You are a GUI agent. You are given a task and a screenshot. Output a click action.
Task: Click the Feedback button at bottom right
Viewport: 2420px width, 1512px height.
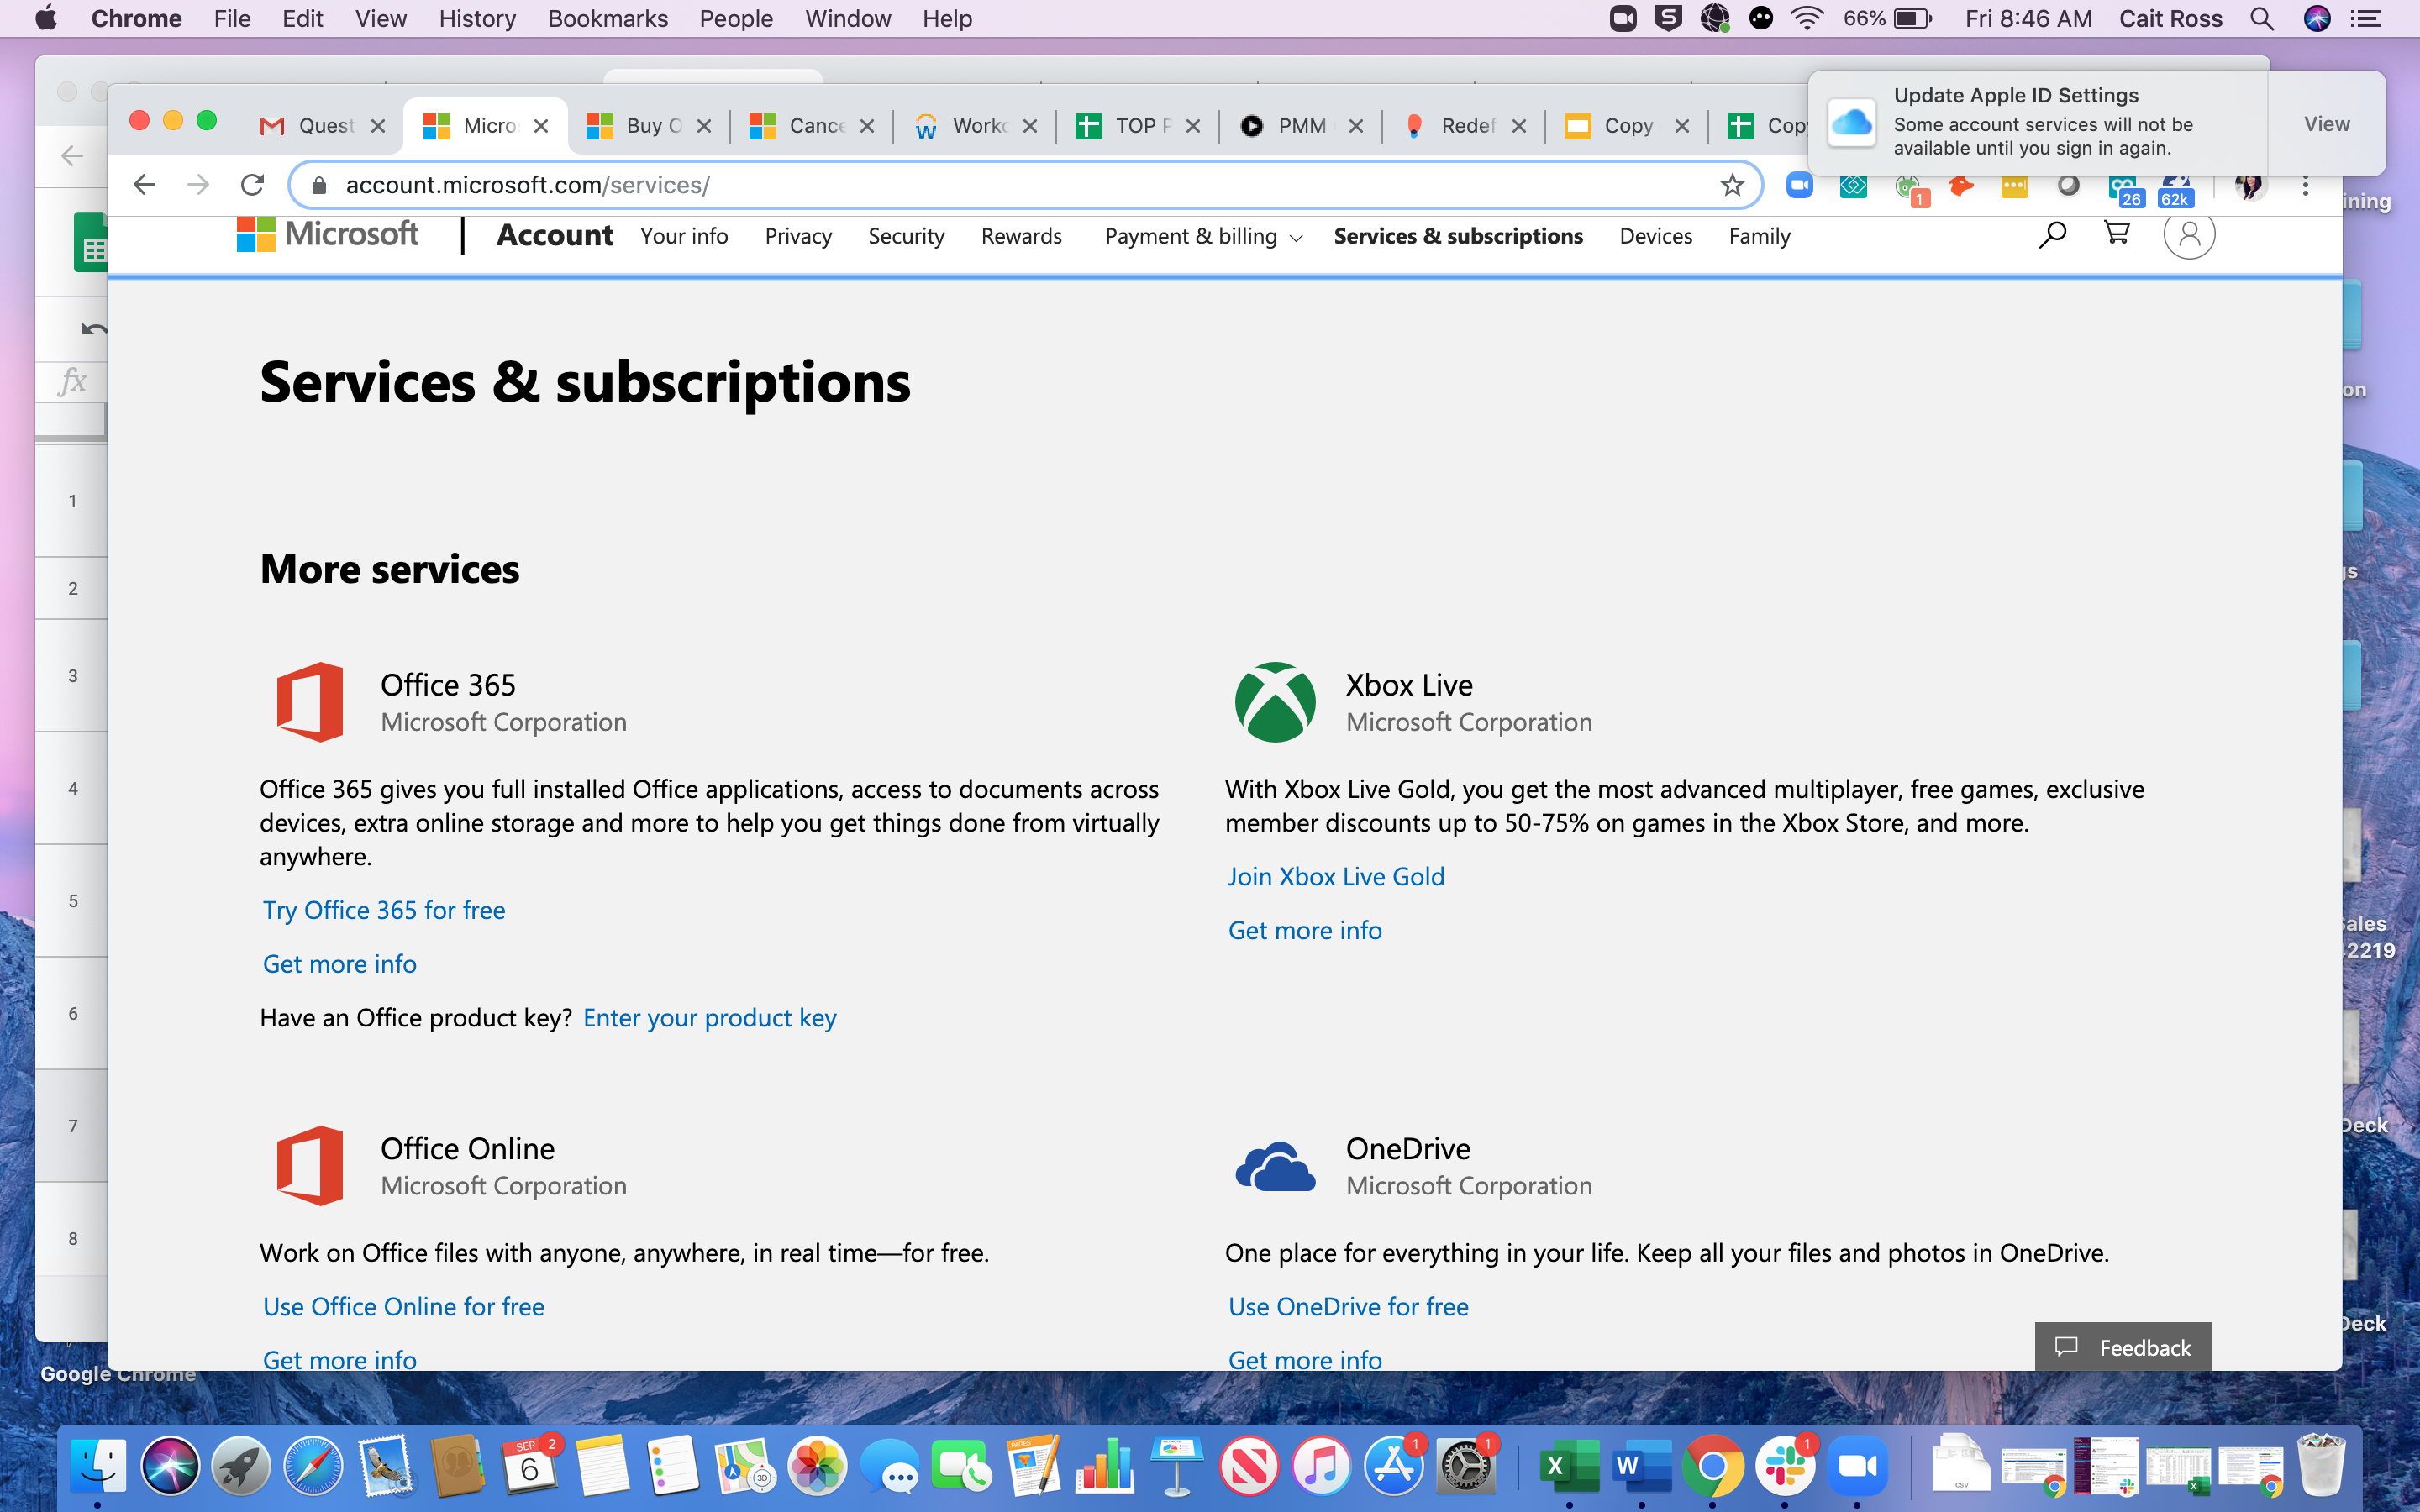2124,1347
